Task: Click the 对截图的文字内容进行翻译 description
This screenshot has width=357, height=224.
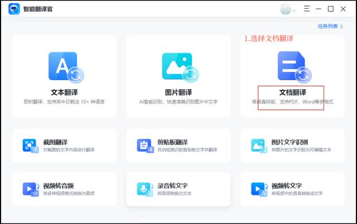Action: coord(69,150)
